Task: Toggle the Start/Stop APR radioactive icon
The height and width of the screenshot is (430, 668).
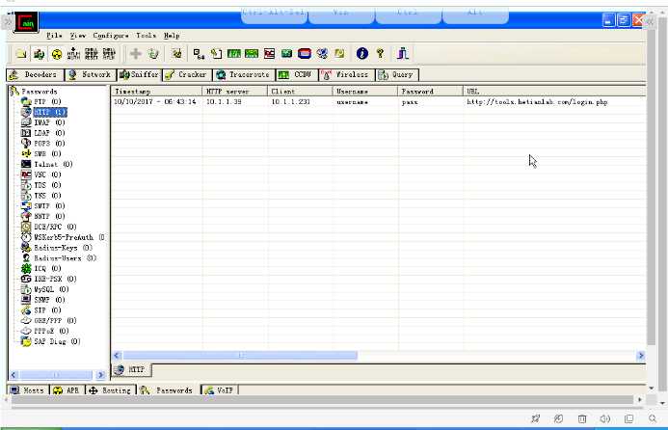Action: click(56, 54)
